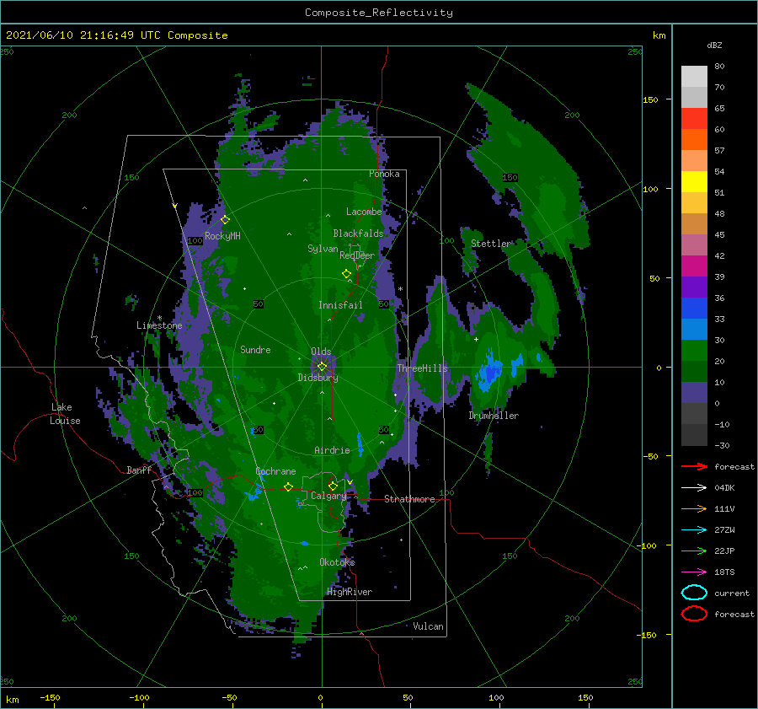The width and height of the screenshot is (758, 709).
Task: Click the yellow diamond marker above RockyMH
Action: tap(225, 219)
